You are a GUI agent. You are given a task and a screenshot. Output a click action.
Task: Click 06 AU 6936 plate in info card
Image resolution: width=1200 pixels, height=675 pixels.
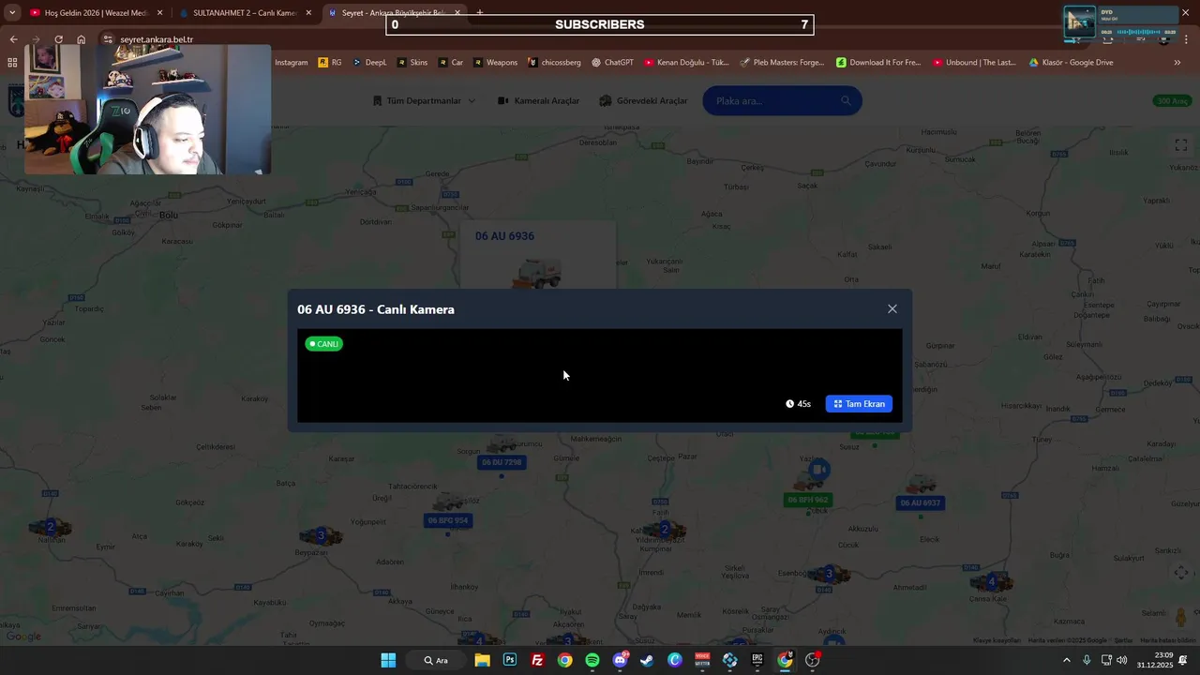504,236
